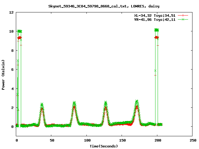The height and width of the screenshot is (149, 199).
Task: Click the green calibration plateau near 200 seconds
Action: point(156,30)
